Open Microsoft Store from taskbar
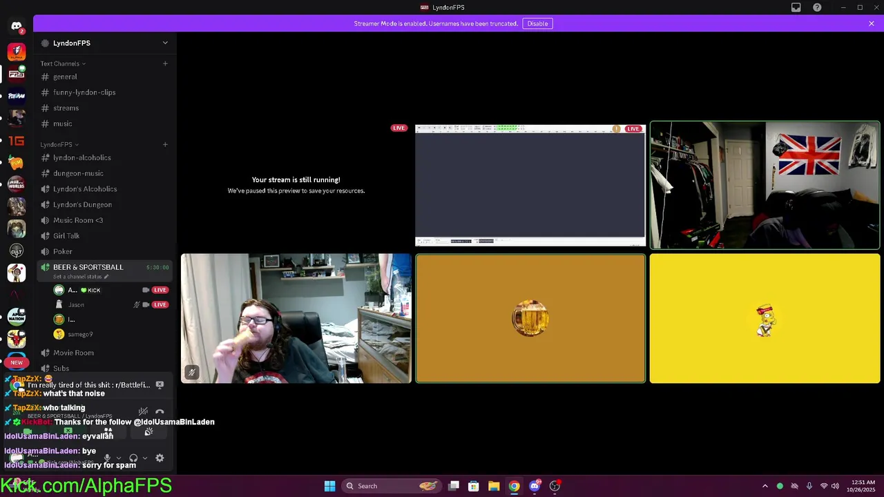This screenshot has width=884, height=497. pyautogui.click(x=474, y=486)
